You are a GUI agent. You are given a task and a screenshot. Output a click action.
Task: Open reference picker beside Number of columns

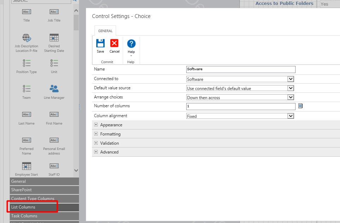coord(300,106)
